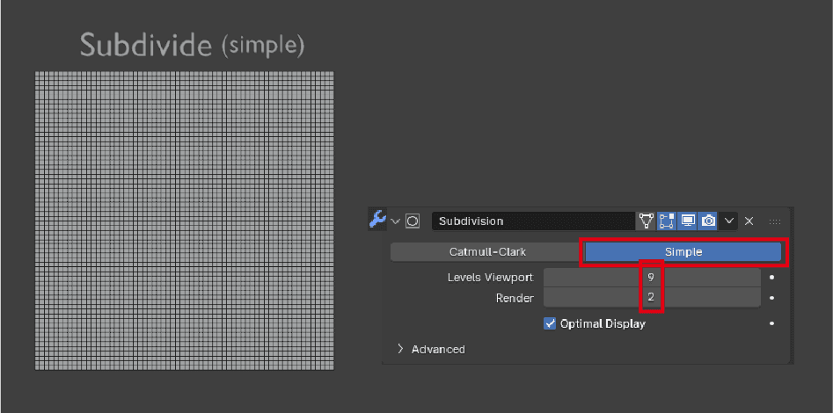This screenshot has height=413, width=833.
Task: Expand the Advanced section
Action: click(431, 349)
